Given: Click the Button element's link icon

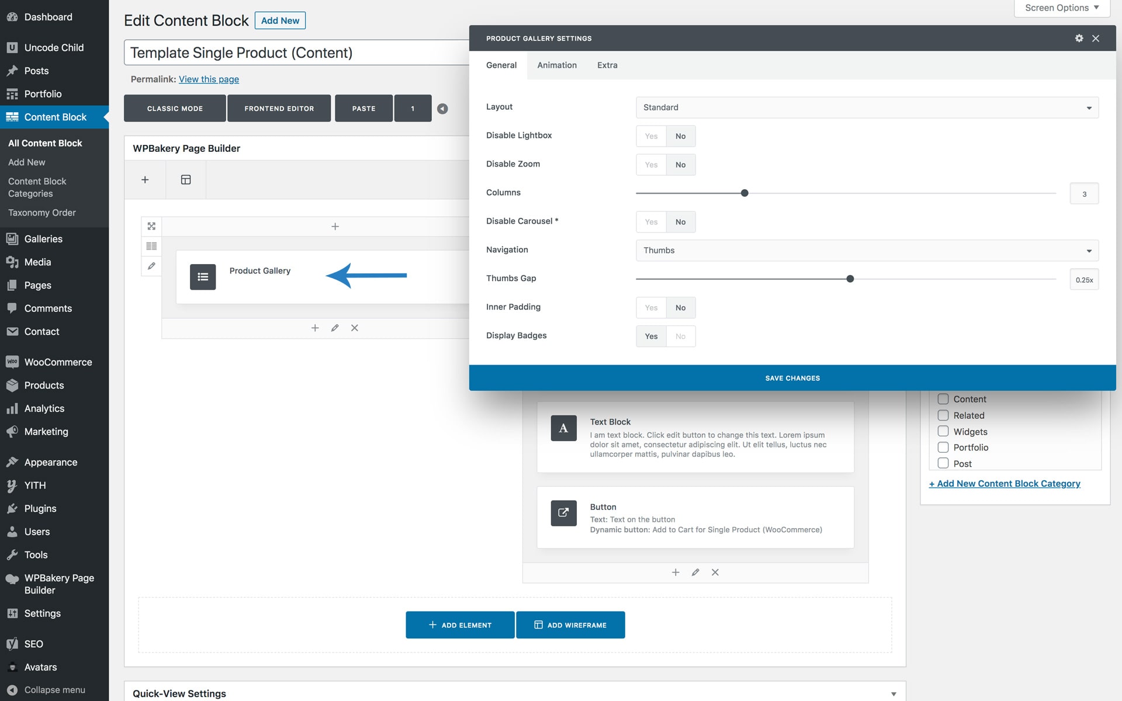Looking at the screenshot, I should click(x=563, y=513).
